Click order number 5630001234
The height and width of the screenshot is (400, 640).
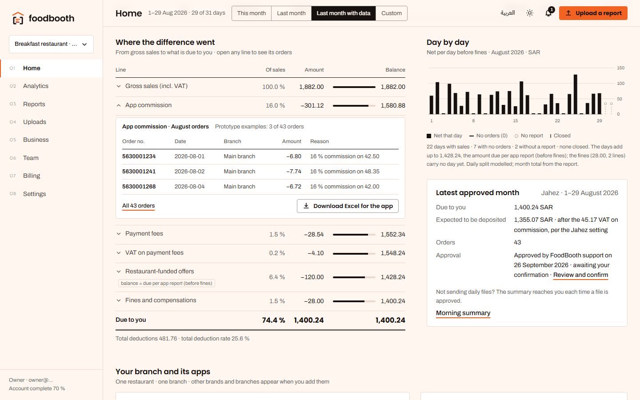(139, 156)
